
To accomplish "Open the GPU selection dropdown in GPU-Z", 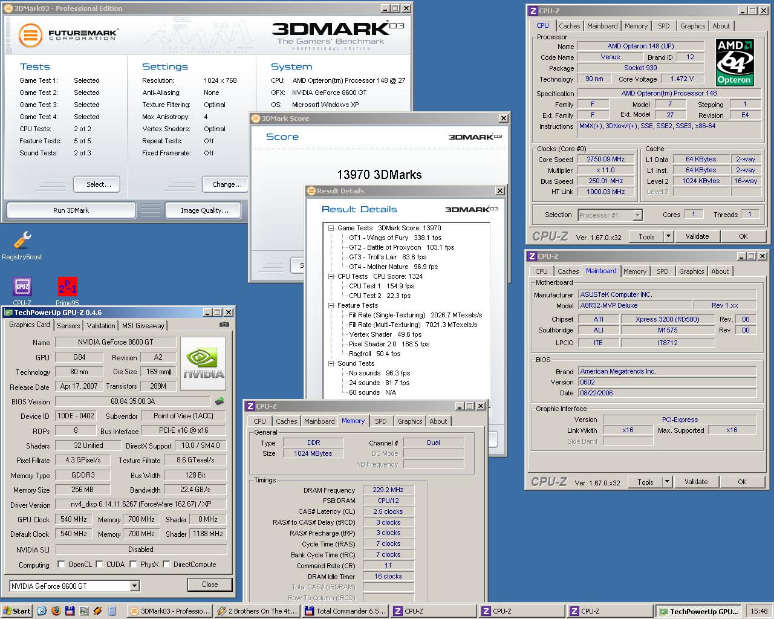I will click(134, 586).
